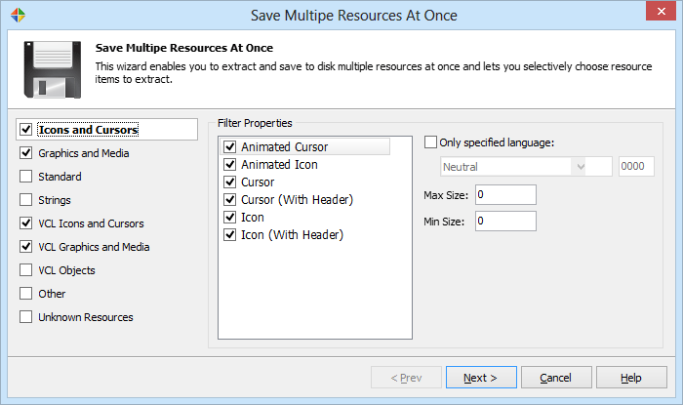This screenshot has width=683, height=405.
Task: Toggle the VCL Icons and Cursors checkbox
Action: point(25,223)
